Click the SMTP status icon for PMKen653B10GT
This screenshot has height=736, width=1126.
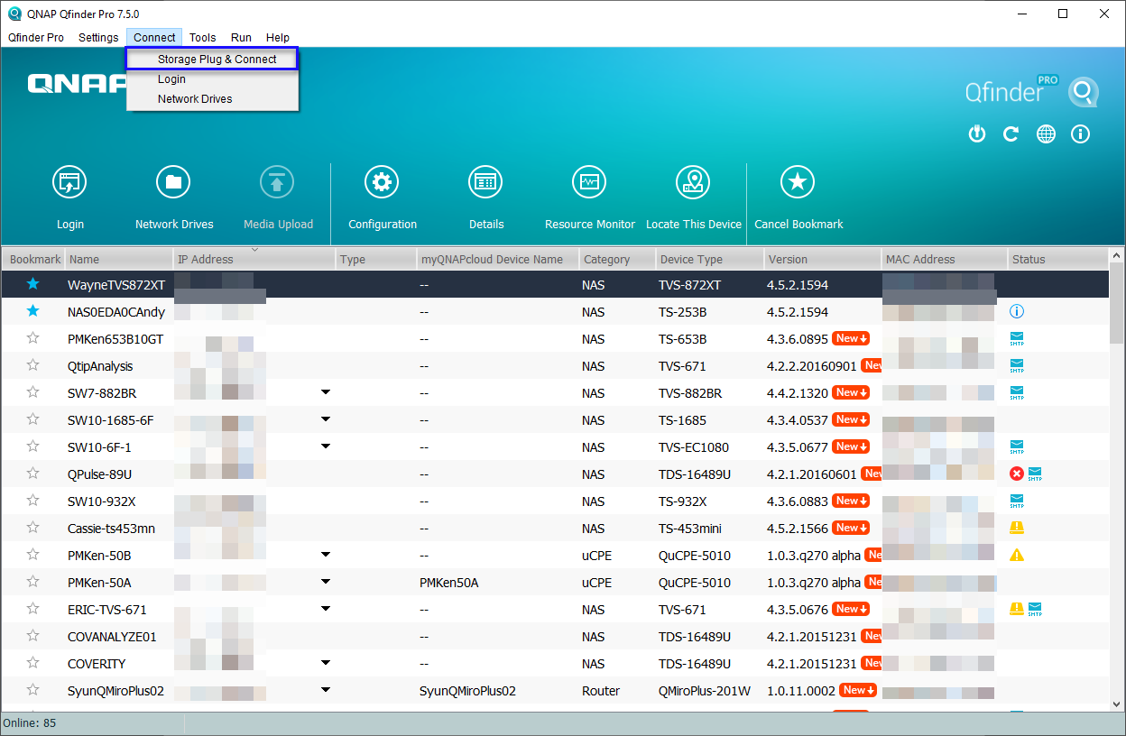point(1017,339)
